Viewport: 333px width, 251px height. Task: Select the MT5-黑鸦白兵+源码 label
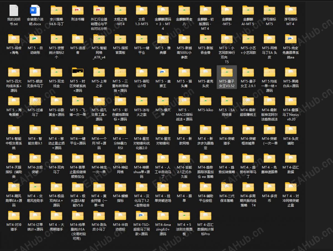pos(291,83)
